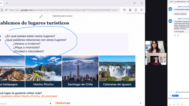Select the Machu Picchu photo
Viewport: 189px width, 106px height.
pyautogui.click(x=43, y=68)
